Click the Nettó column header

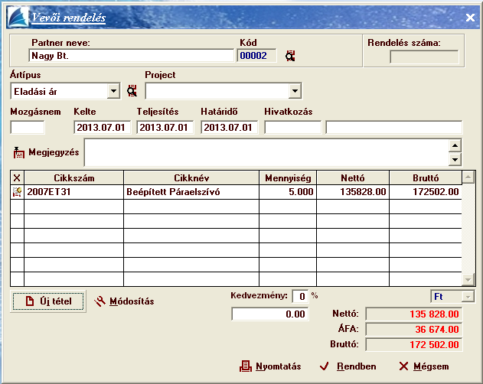tap(353, 177)
